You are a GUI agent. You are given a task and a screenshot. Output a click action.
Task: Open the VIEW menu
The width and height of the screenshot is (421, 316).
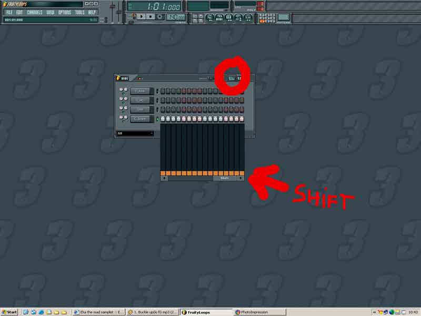pos(50,12)
